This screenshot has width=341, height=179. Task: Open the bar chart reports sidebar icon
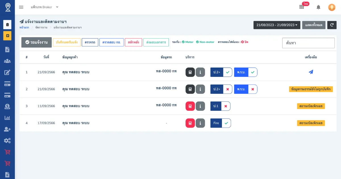7,118
